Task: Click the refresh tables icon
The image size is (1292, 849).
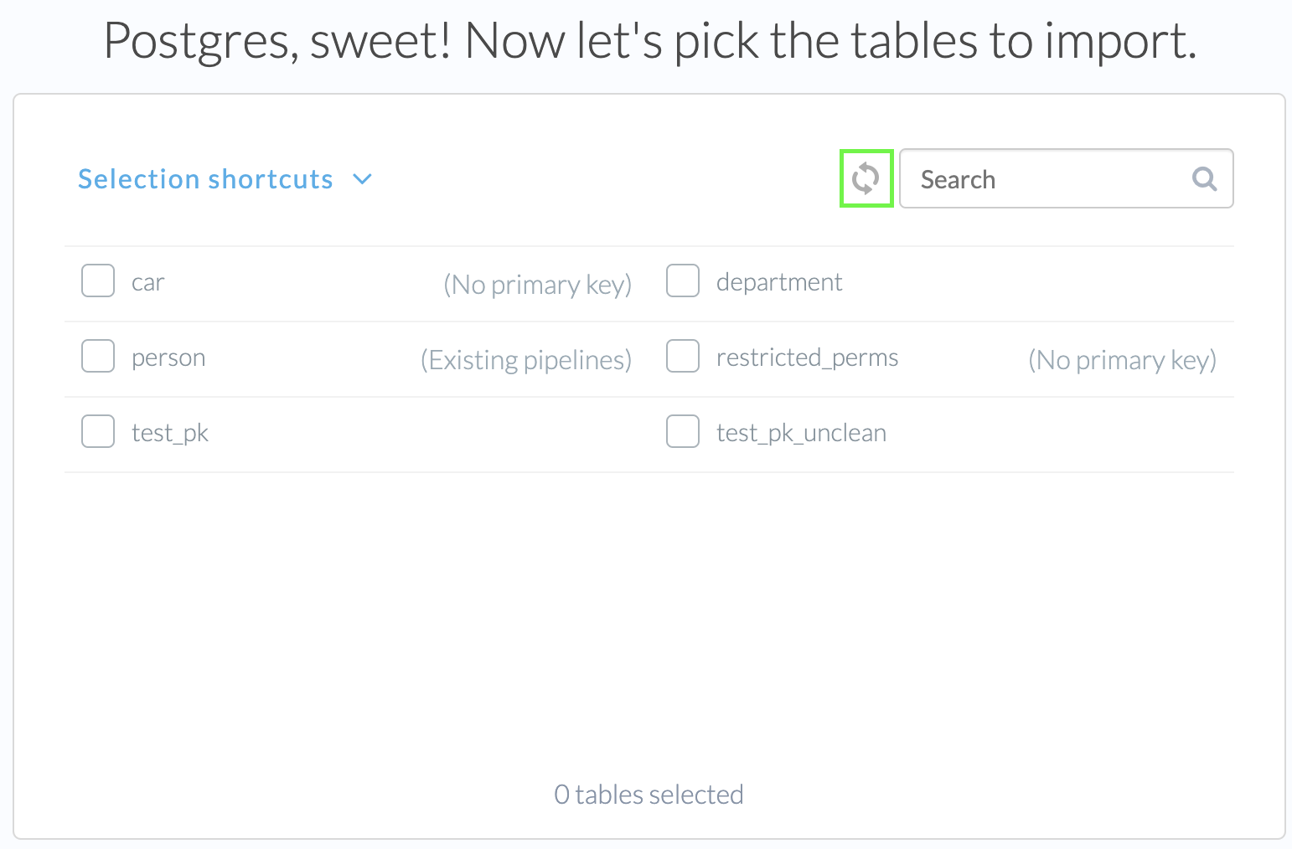Action: [866, 178]
